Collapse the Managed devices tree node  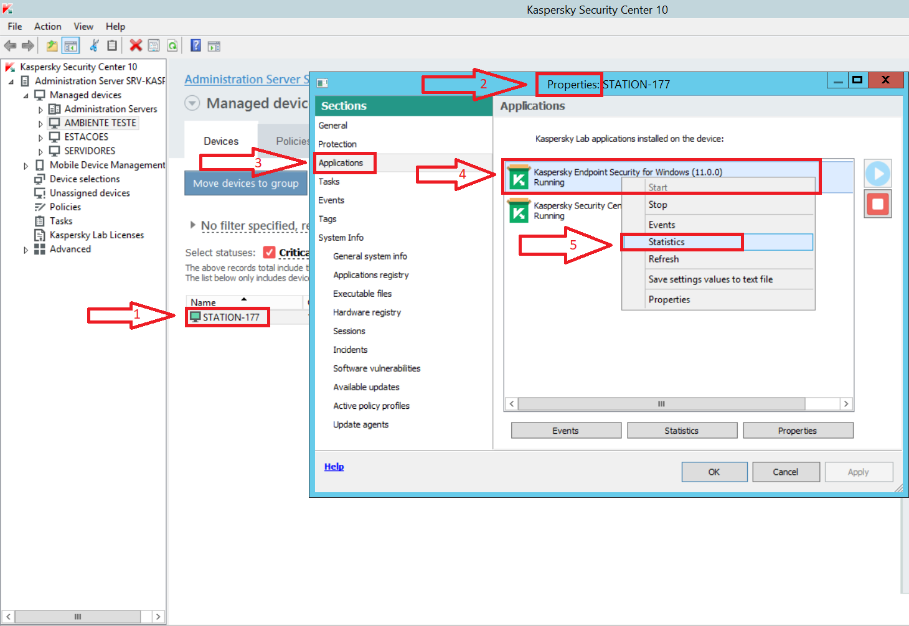coord(26,96)
